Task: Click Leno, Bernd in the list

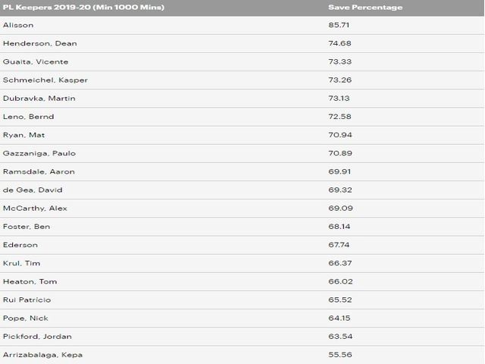Action: [x=28, y=117]
